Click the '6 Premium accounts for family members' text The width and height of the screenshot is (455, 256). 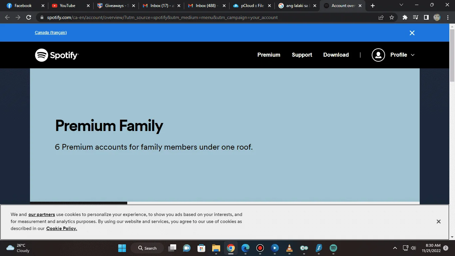point(154,147)
